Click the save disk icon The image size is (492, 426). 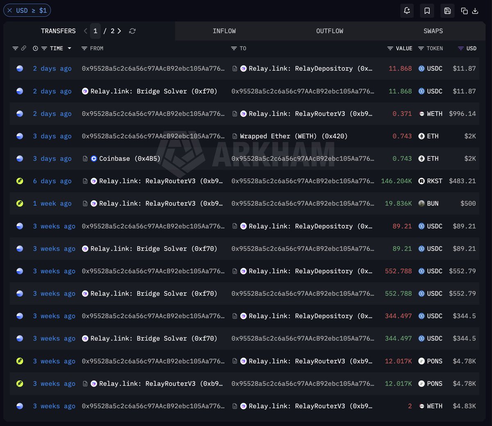(447, 11)
